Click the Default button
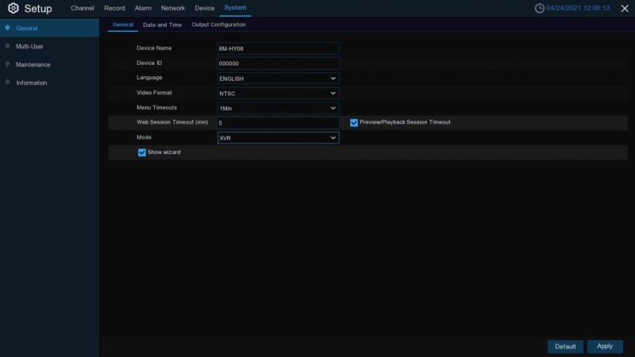This screenshot has width=635, height=357. tap(565, 347)
